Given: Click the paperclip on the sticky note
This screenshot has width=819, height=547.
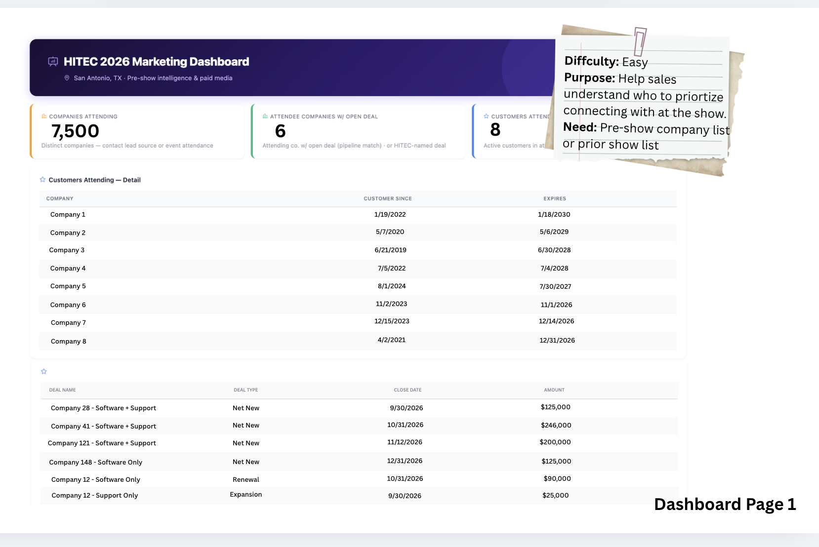Looking at the screenshot, I should 640,41.
